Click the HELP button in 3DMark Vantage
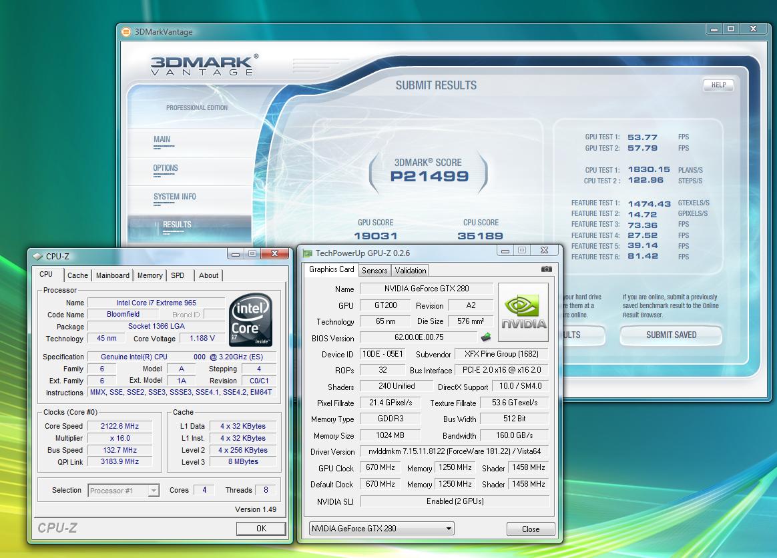 [x=718, y=85]
